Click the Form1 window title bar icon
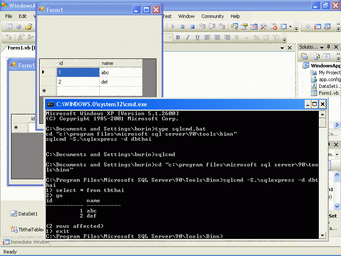 [41, 9]
